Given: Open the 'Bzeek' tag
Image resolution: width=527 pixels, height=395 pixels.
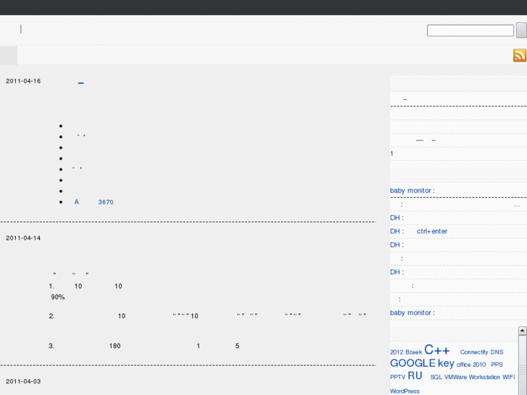Looking at the screenshot, I should (413, 352).
